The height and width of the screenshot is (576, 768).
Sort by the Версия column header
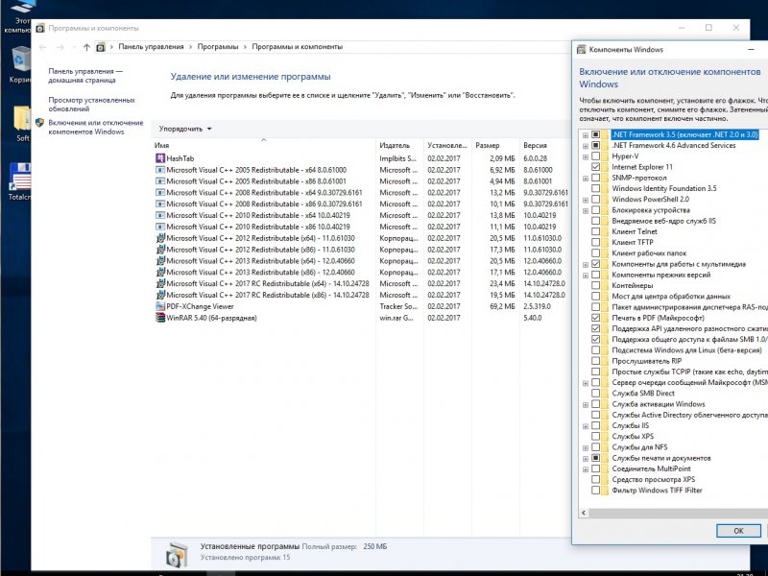click(544, 145)
